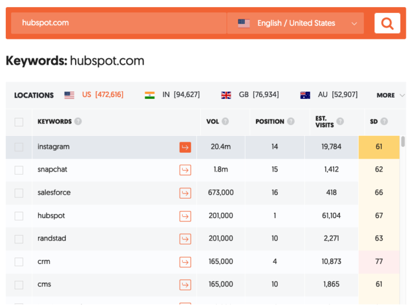Click the crm keyword text

click(x=44, y=262)
